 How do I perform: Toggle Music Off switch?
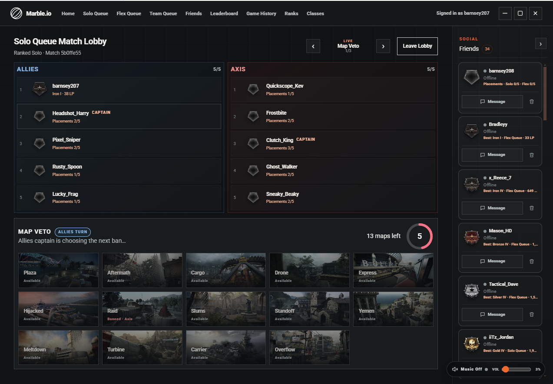[470, 369]
